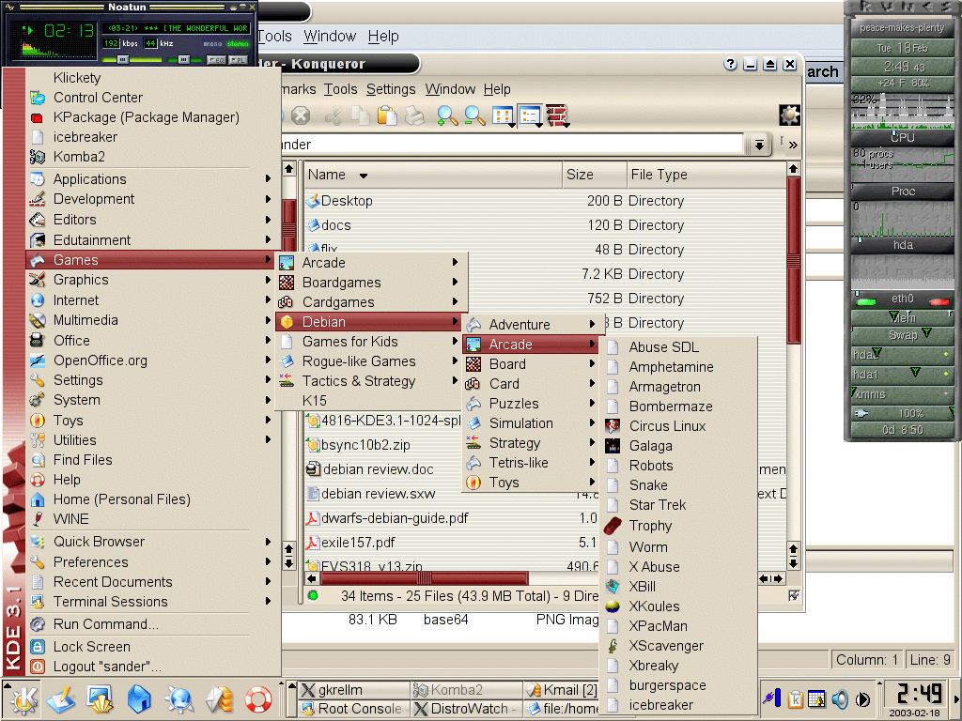Click the zoom in magnifier icon

(446, 115)
